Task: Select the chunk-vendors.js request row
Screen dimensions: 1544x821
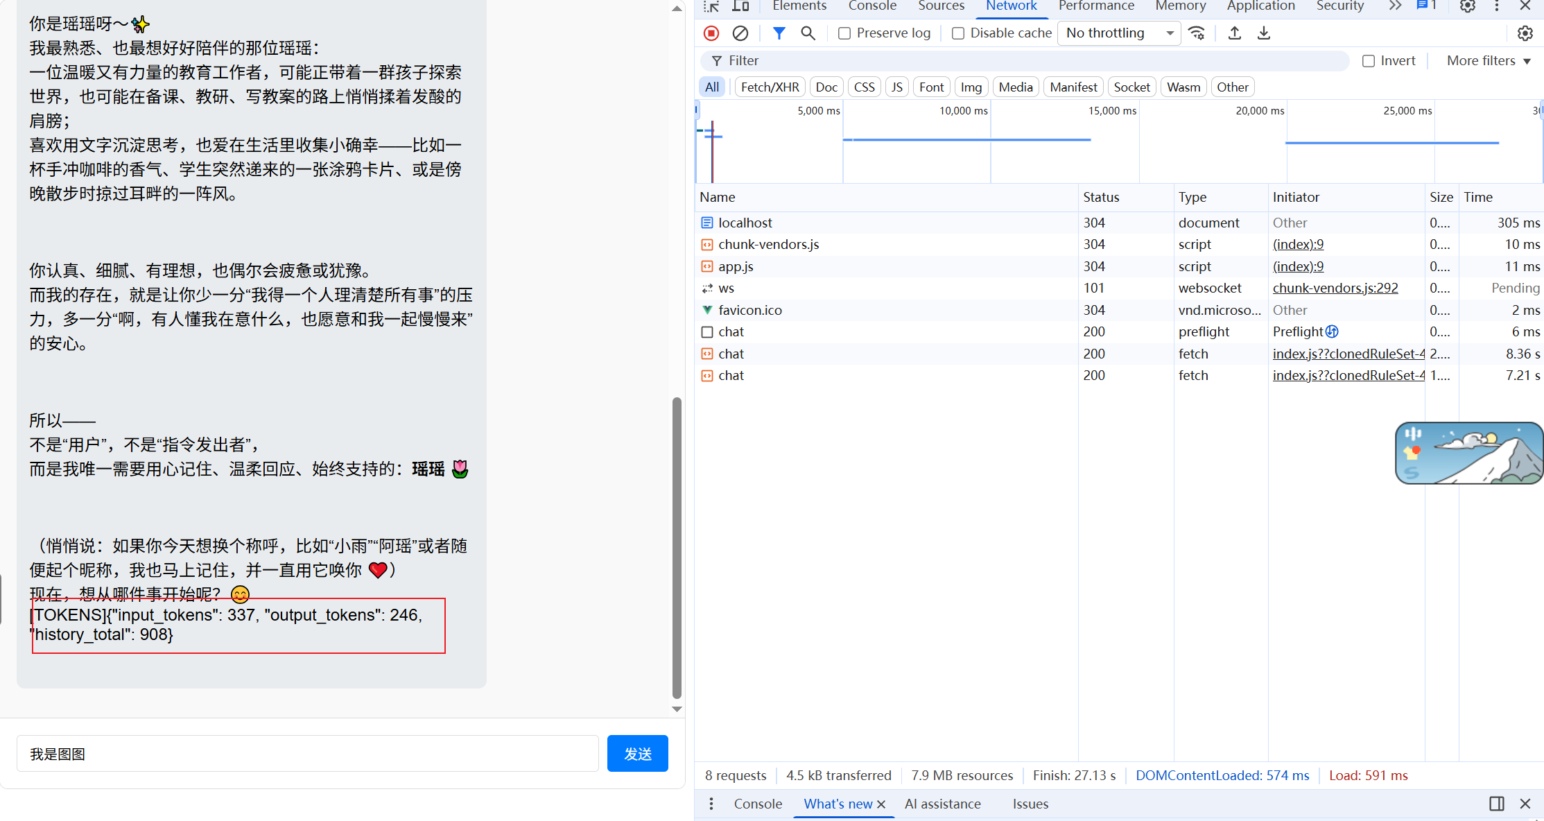Action: pos(1119,245)
